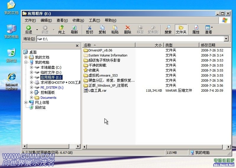Select the 收藏夹 star folder icon
This screenshot has height=168, width=236.
pos(86,70)
